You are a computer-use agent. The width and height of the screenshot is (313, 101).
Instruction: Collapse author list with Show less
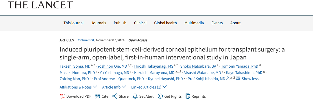pos(250,79)
